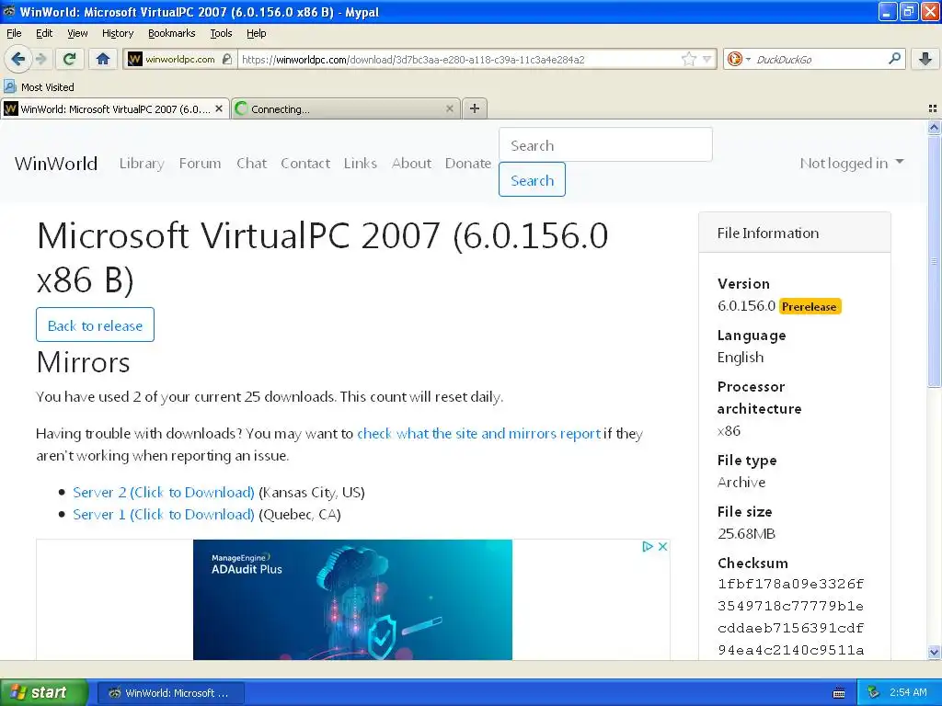Open the Chat link
The height and width of the screenshot is (706, 942).
251,164
